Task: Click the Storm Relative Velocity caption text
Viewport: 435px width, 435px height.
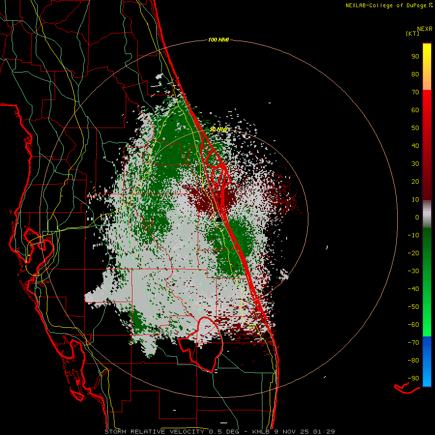Action: [x=219, y=432]
